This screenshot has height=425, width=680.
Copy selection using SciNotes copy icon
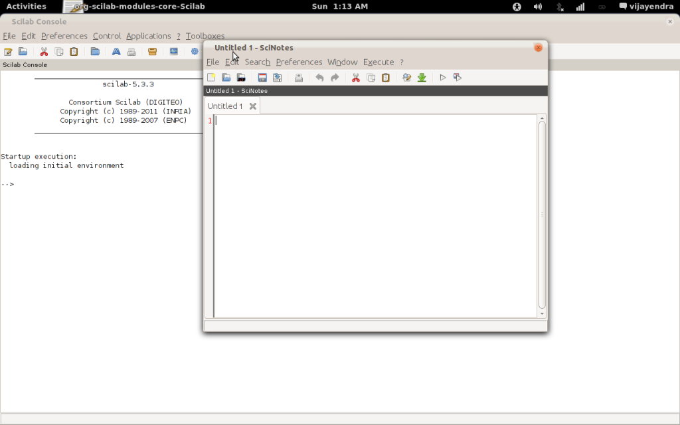pyautogui.click(x=371, y=78)
